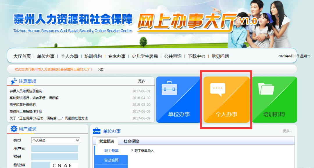Go to 大厅首页 in navigation bar

tap(22, 56)
